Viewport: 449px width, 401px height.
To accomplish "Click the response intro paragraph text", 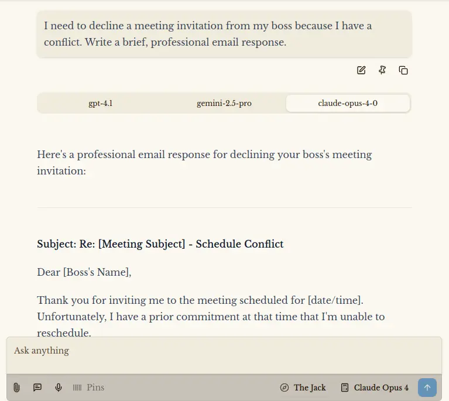I will [x=204, y=162].
